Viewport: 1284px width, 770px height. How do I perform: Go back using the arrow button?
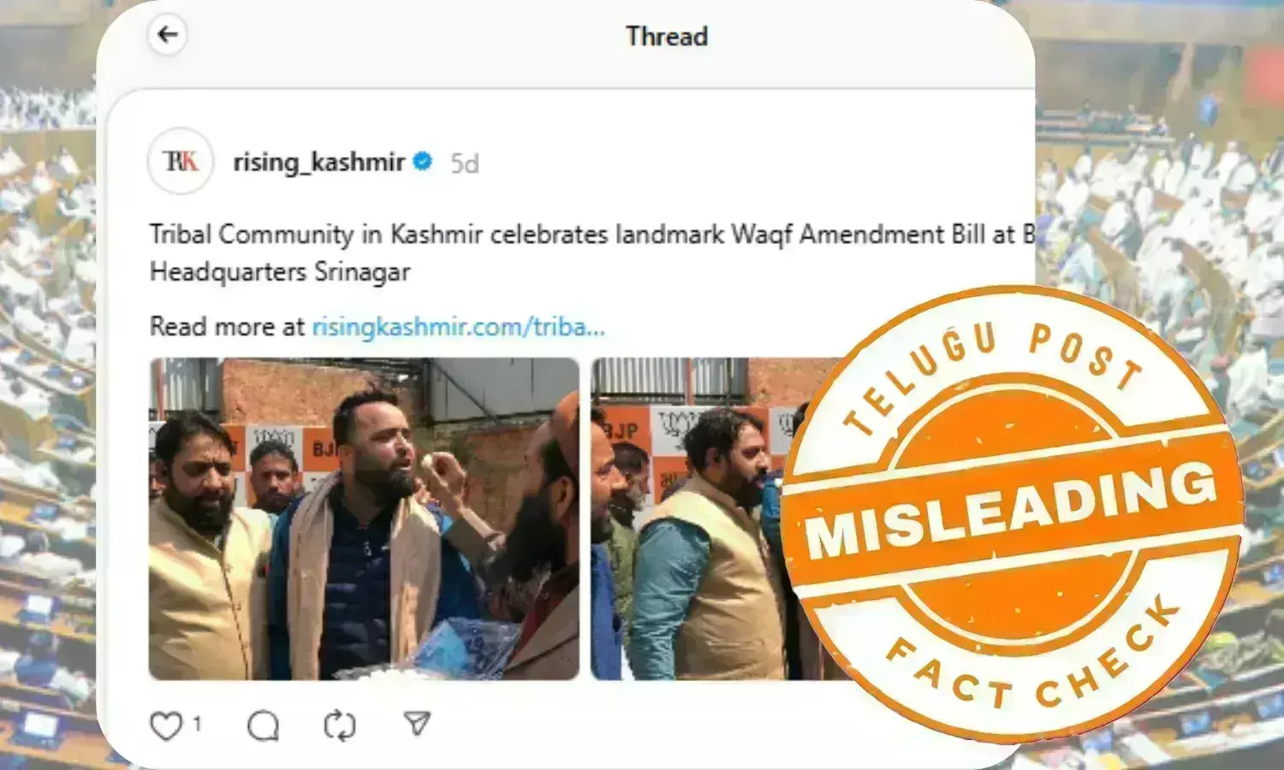click(x=167, y=34)
